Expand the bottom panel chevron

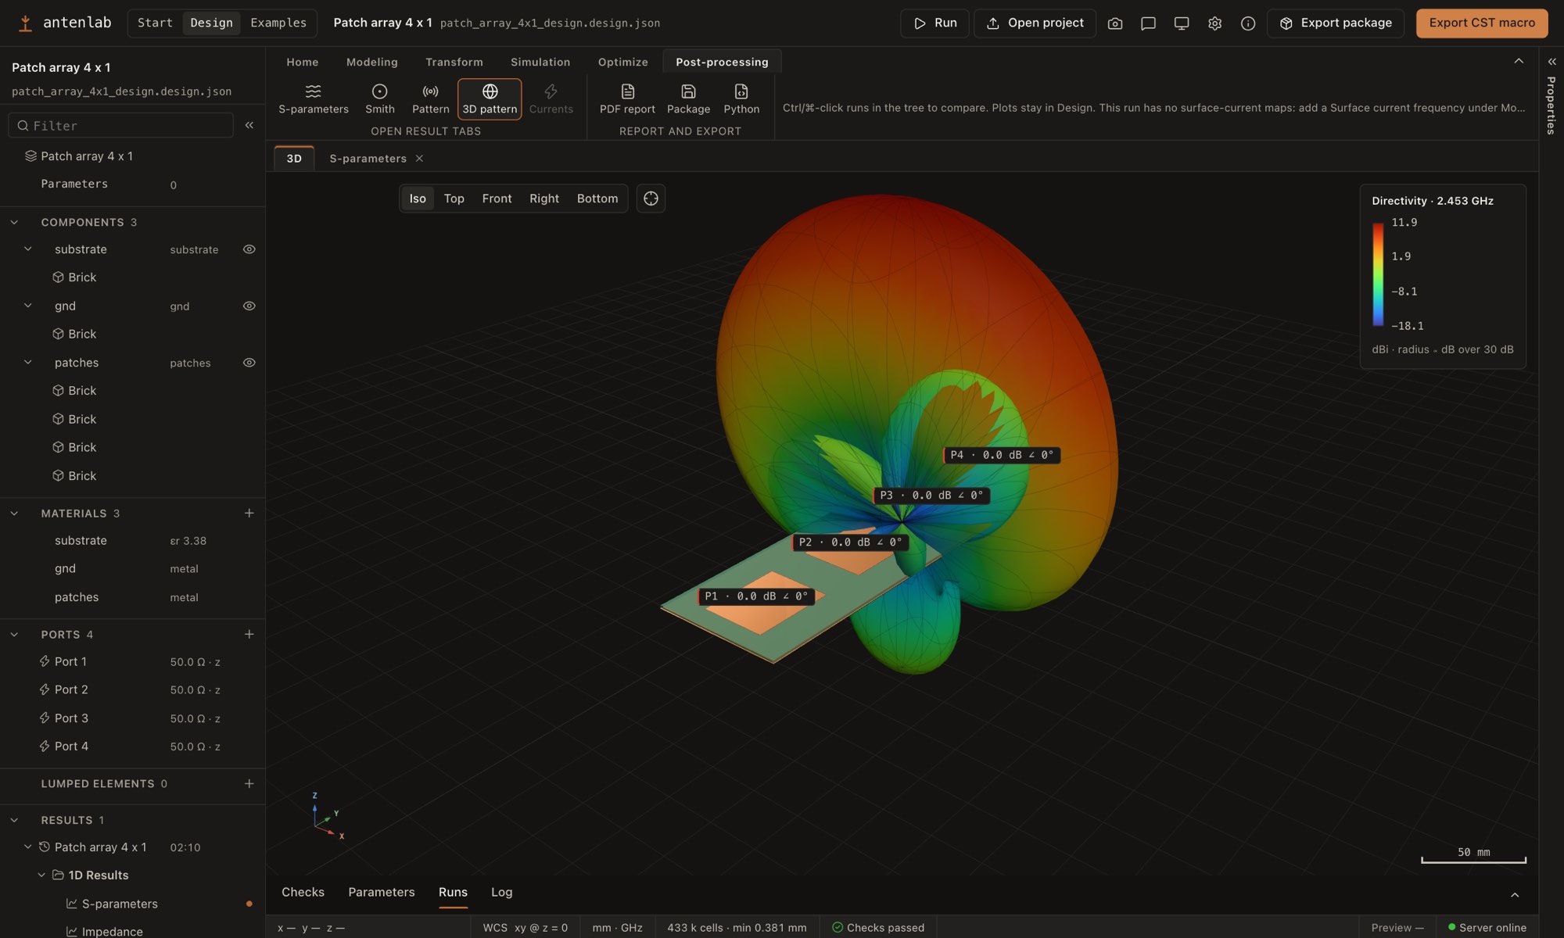1515,895
